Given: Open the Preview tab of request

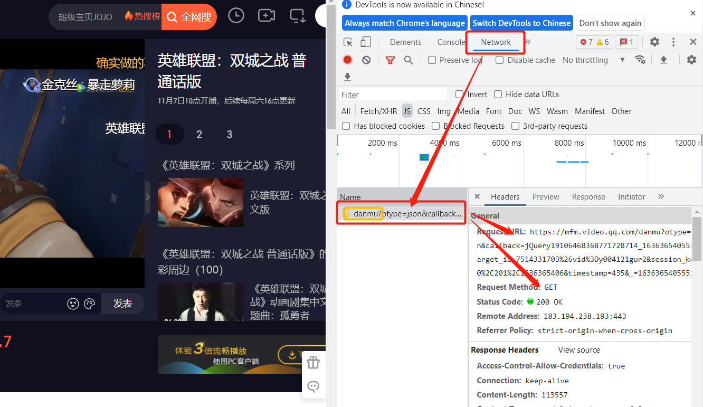Looking at the screenshot, I should pyautogui.click(x=546, y=197).
